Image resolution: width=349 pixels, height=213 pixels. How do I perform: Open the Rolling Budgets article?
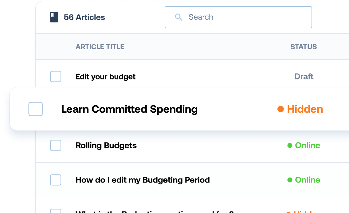tap(106, 146)
